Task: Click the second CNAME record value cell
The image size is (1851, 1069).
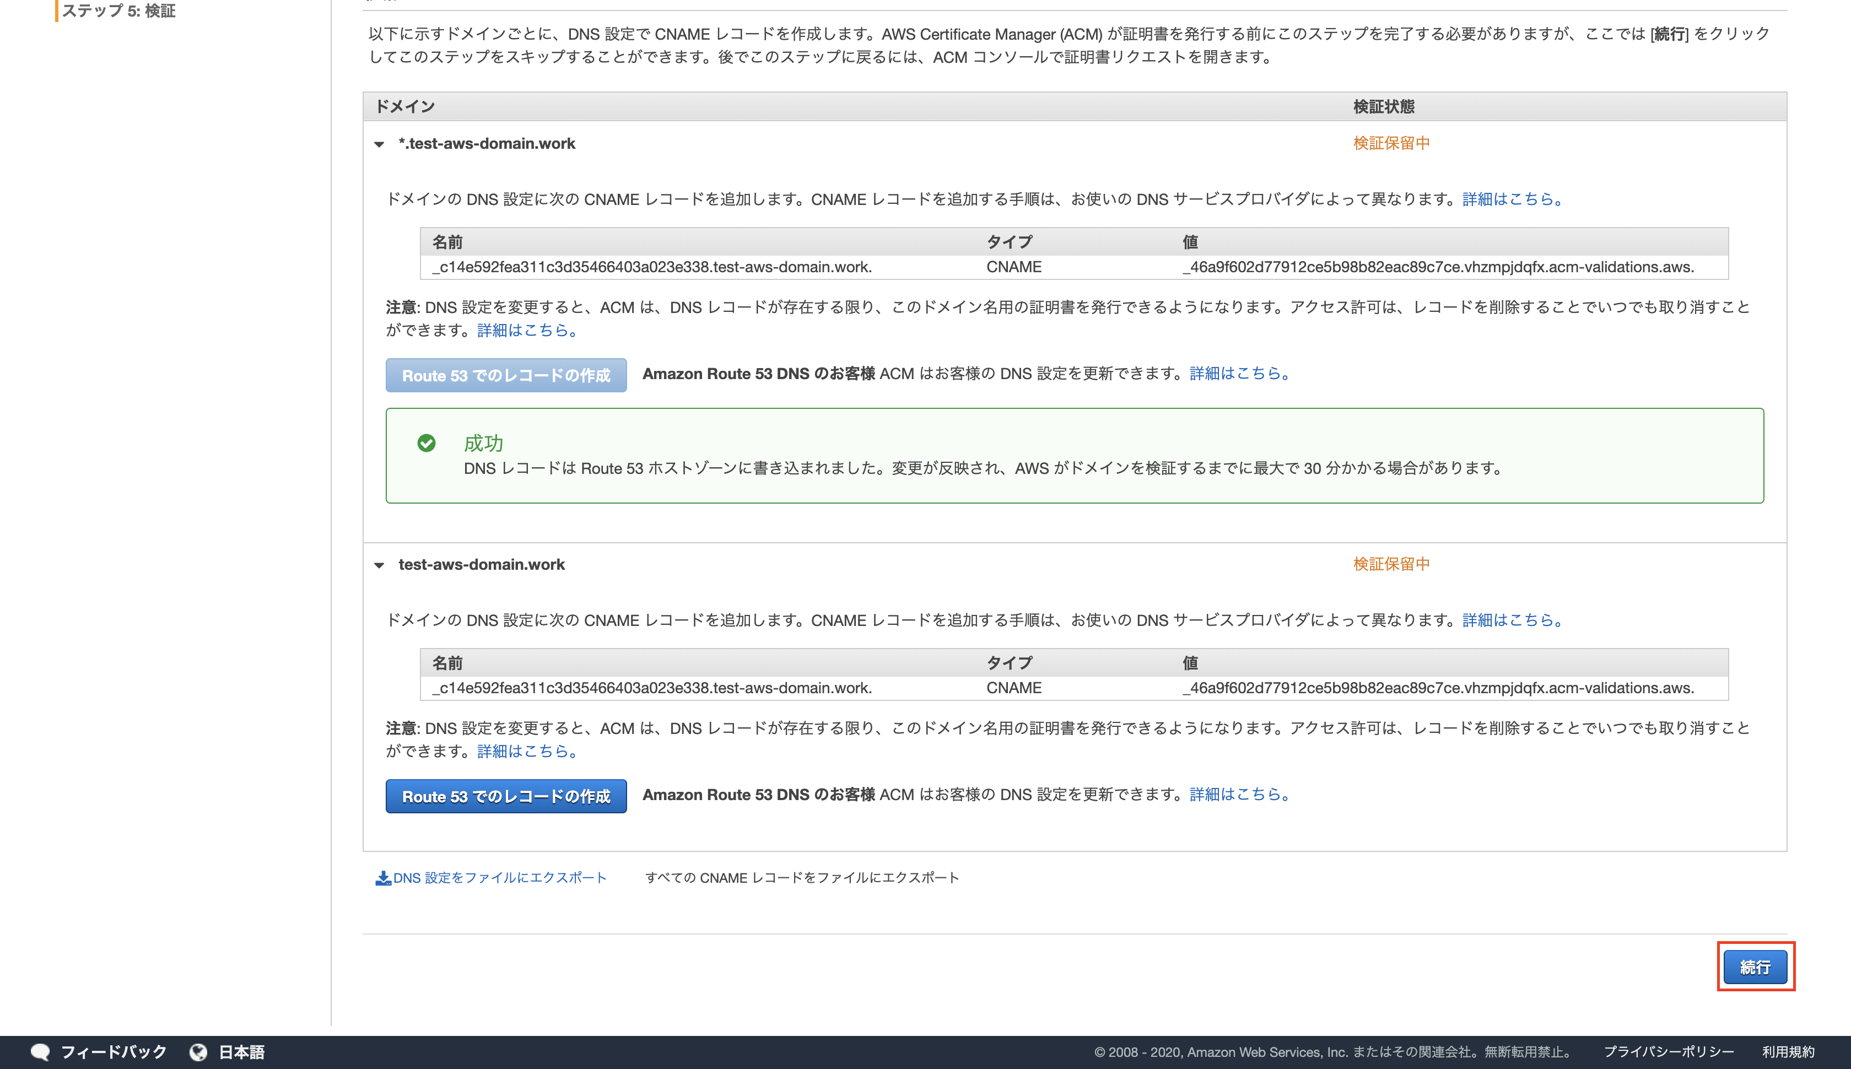Action: click(1438, 688)
